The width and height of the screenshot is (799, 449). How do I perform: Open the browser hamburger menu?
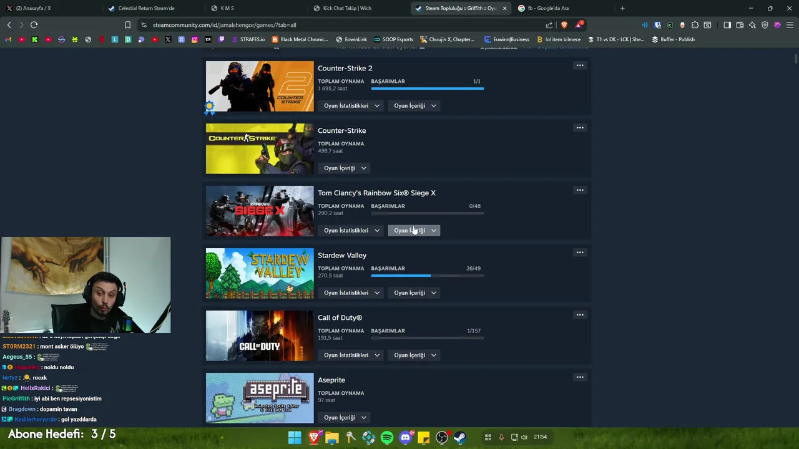coord(790,25)
